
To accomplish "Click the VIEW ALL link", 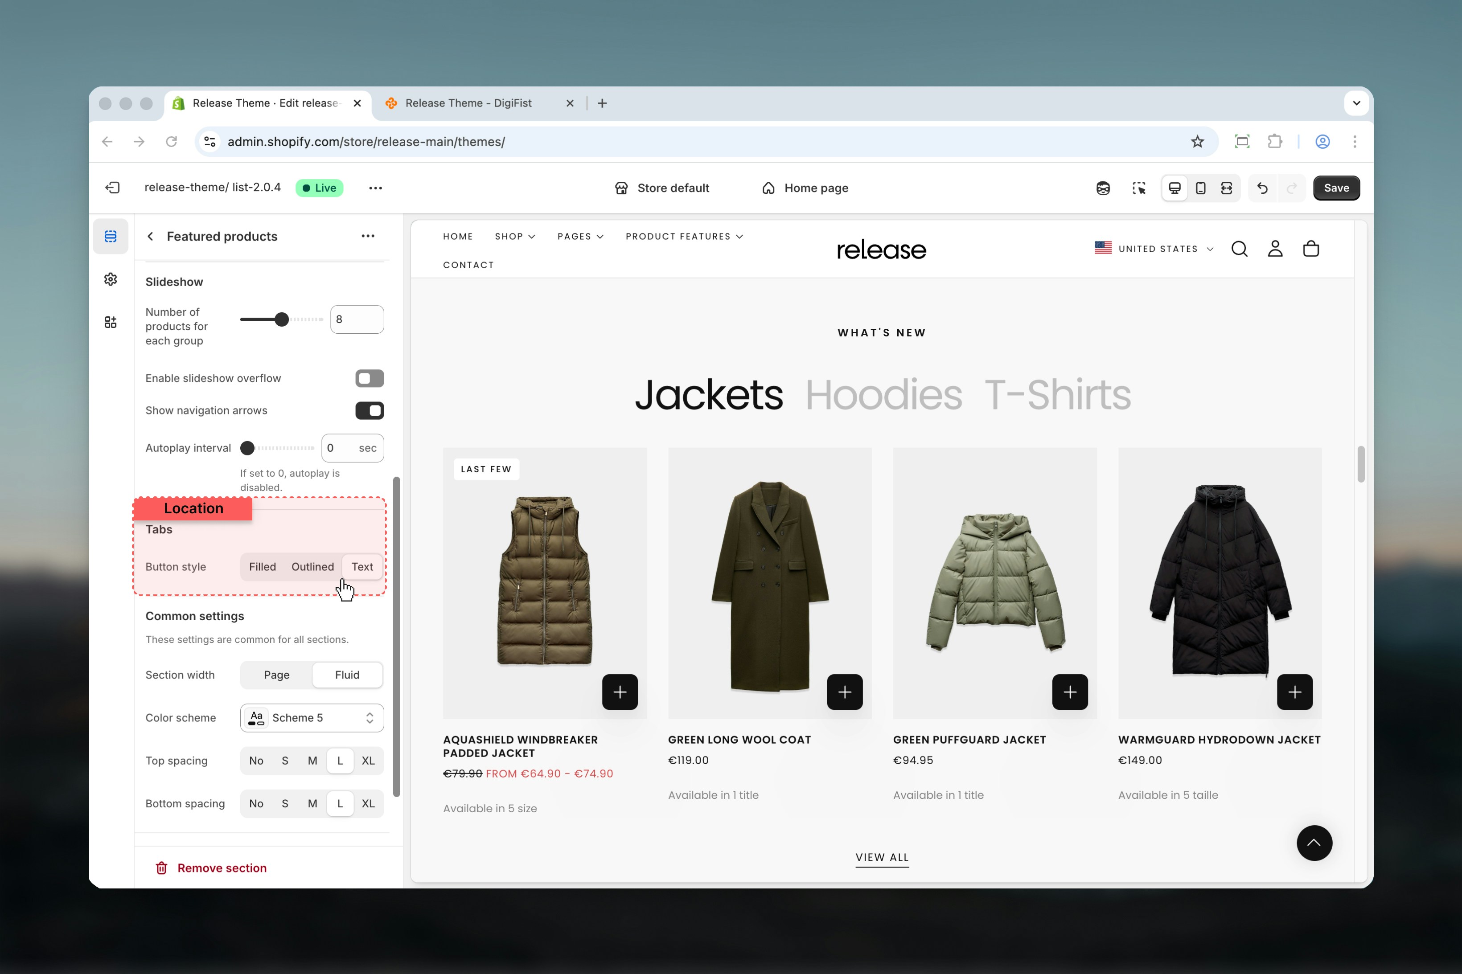I will click(881, 857).
